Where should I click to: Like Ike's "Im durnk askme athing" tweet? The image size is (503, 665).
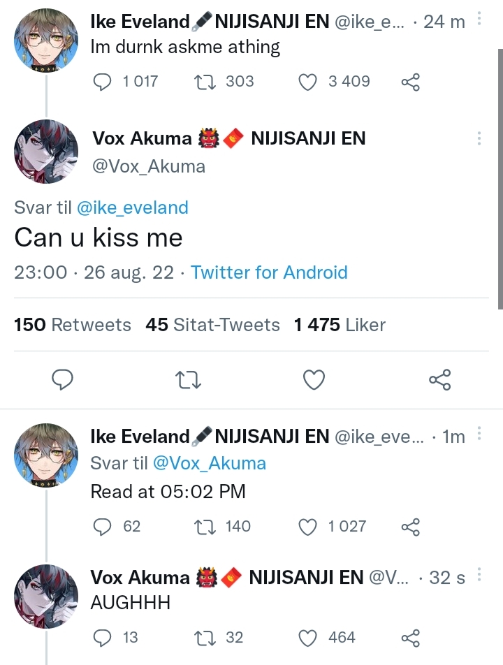point(308,82)
